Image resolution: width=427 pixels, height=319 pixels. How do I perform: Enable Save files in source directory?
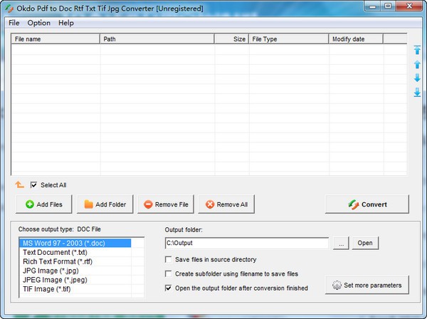(168, 259)
